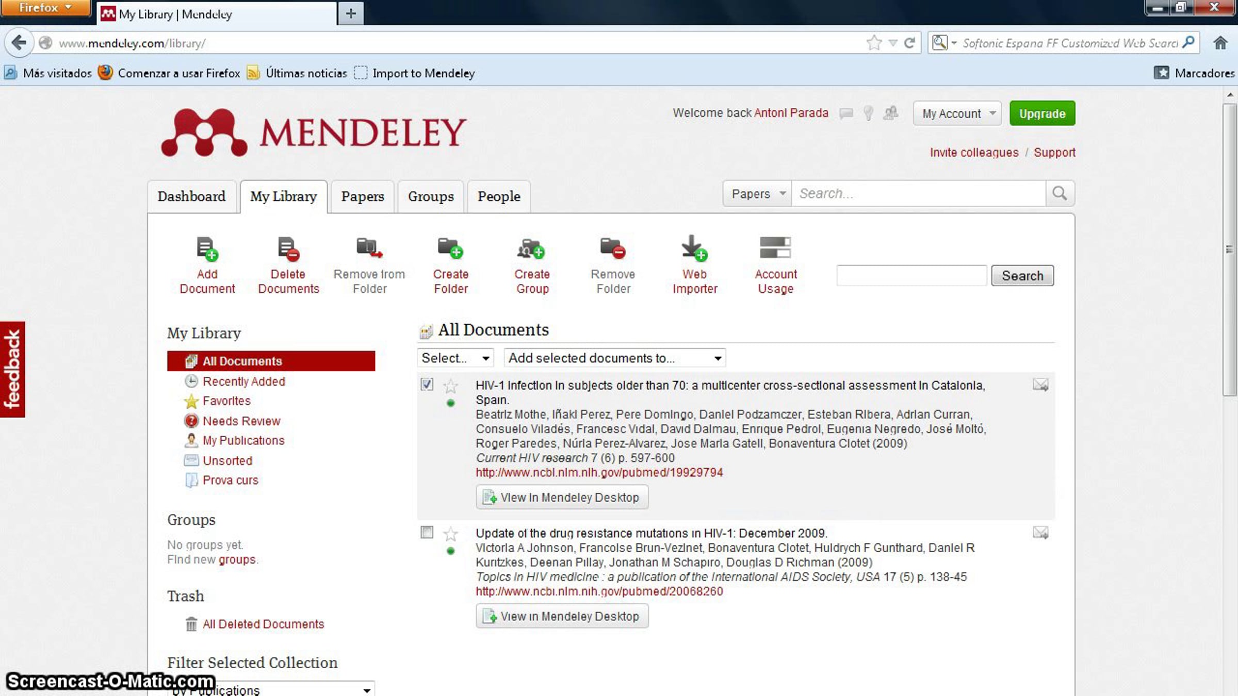Open the Firefox application menu
The image size is (1238, 696).
tap(45, 8)
